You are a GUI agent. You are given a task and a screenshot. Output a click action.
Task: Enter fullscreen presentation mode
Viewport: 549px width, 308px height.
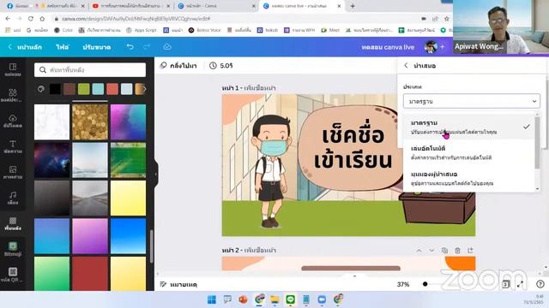521,284
